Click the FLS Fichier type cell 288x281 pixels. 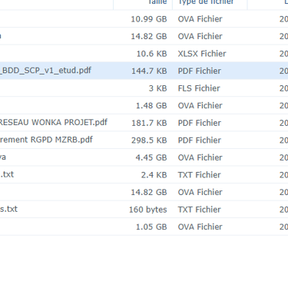click(199, 88)
